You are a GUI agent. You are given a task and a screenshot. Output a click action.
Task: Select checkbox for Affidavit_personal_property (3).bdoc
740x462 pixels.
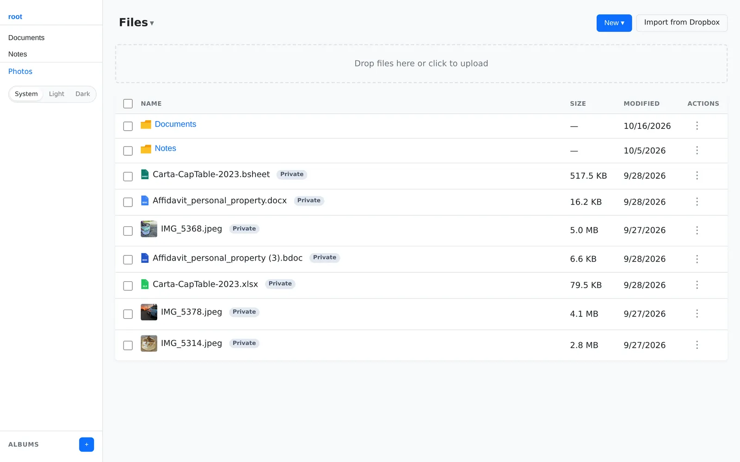click(128, 260)
